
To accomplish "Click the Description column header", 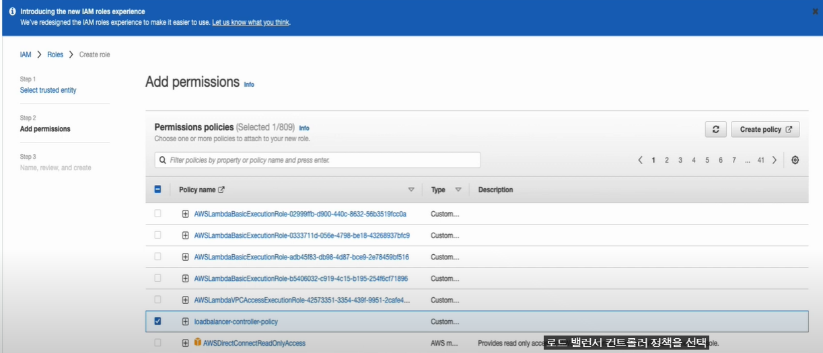I will [495, 190].
